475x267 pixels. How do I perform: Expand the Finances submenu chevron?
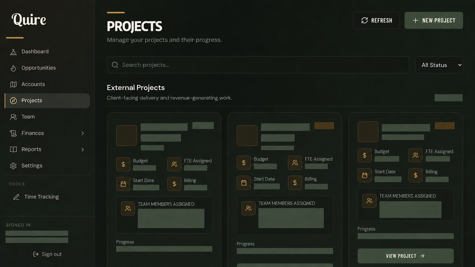tap(83, 133)
